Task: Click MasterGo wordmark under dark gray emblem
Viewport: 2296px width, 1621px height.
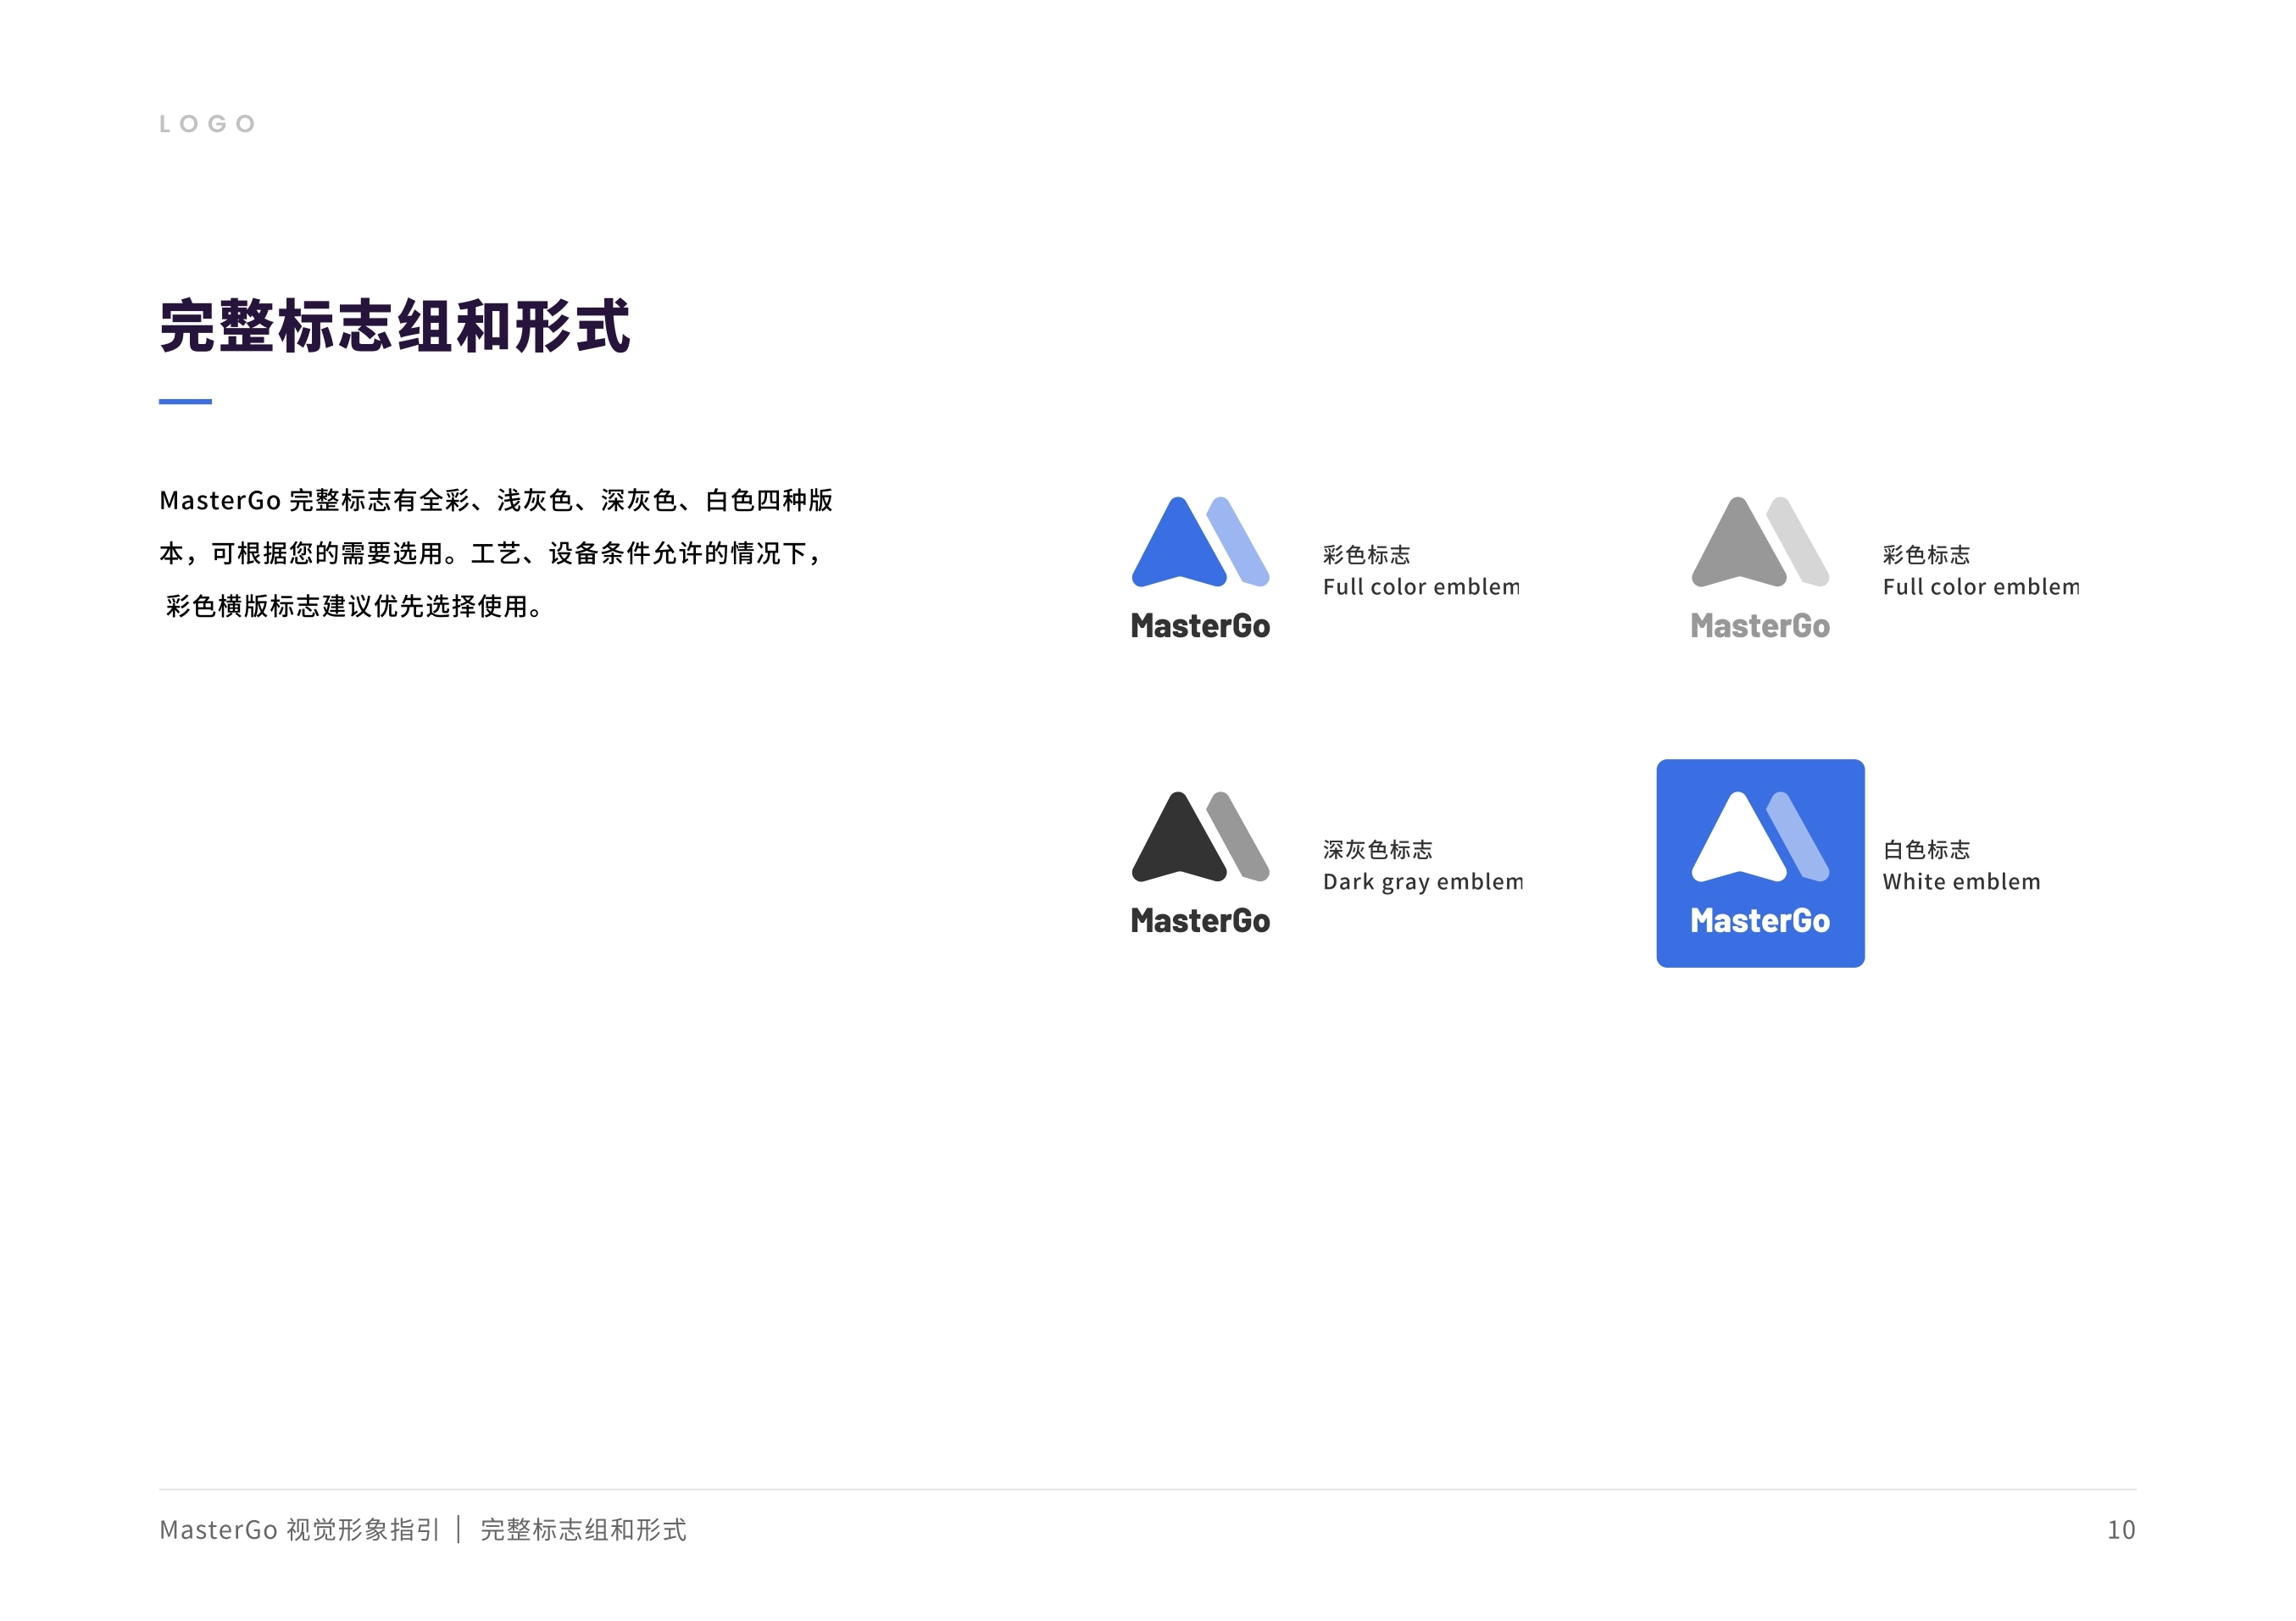Action: 1200,921
